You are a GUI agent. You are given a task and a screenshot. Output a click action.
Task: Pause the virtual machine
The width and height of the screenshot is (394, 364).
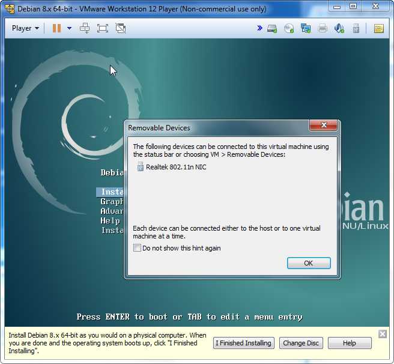[57, 28]
